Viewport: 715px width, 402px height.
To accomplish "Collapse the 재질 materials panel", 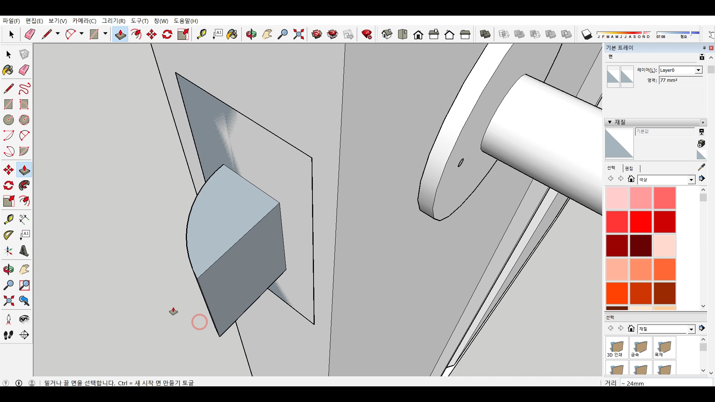I will click(x=610, y=122).
